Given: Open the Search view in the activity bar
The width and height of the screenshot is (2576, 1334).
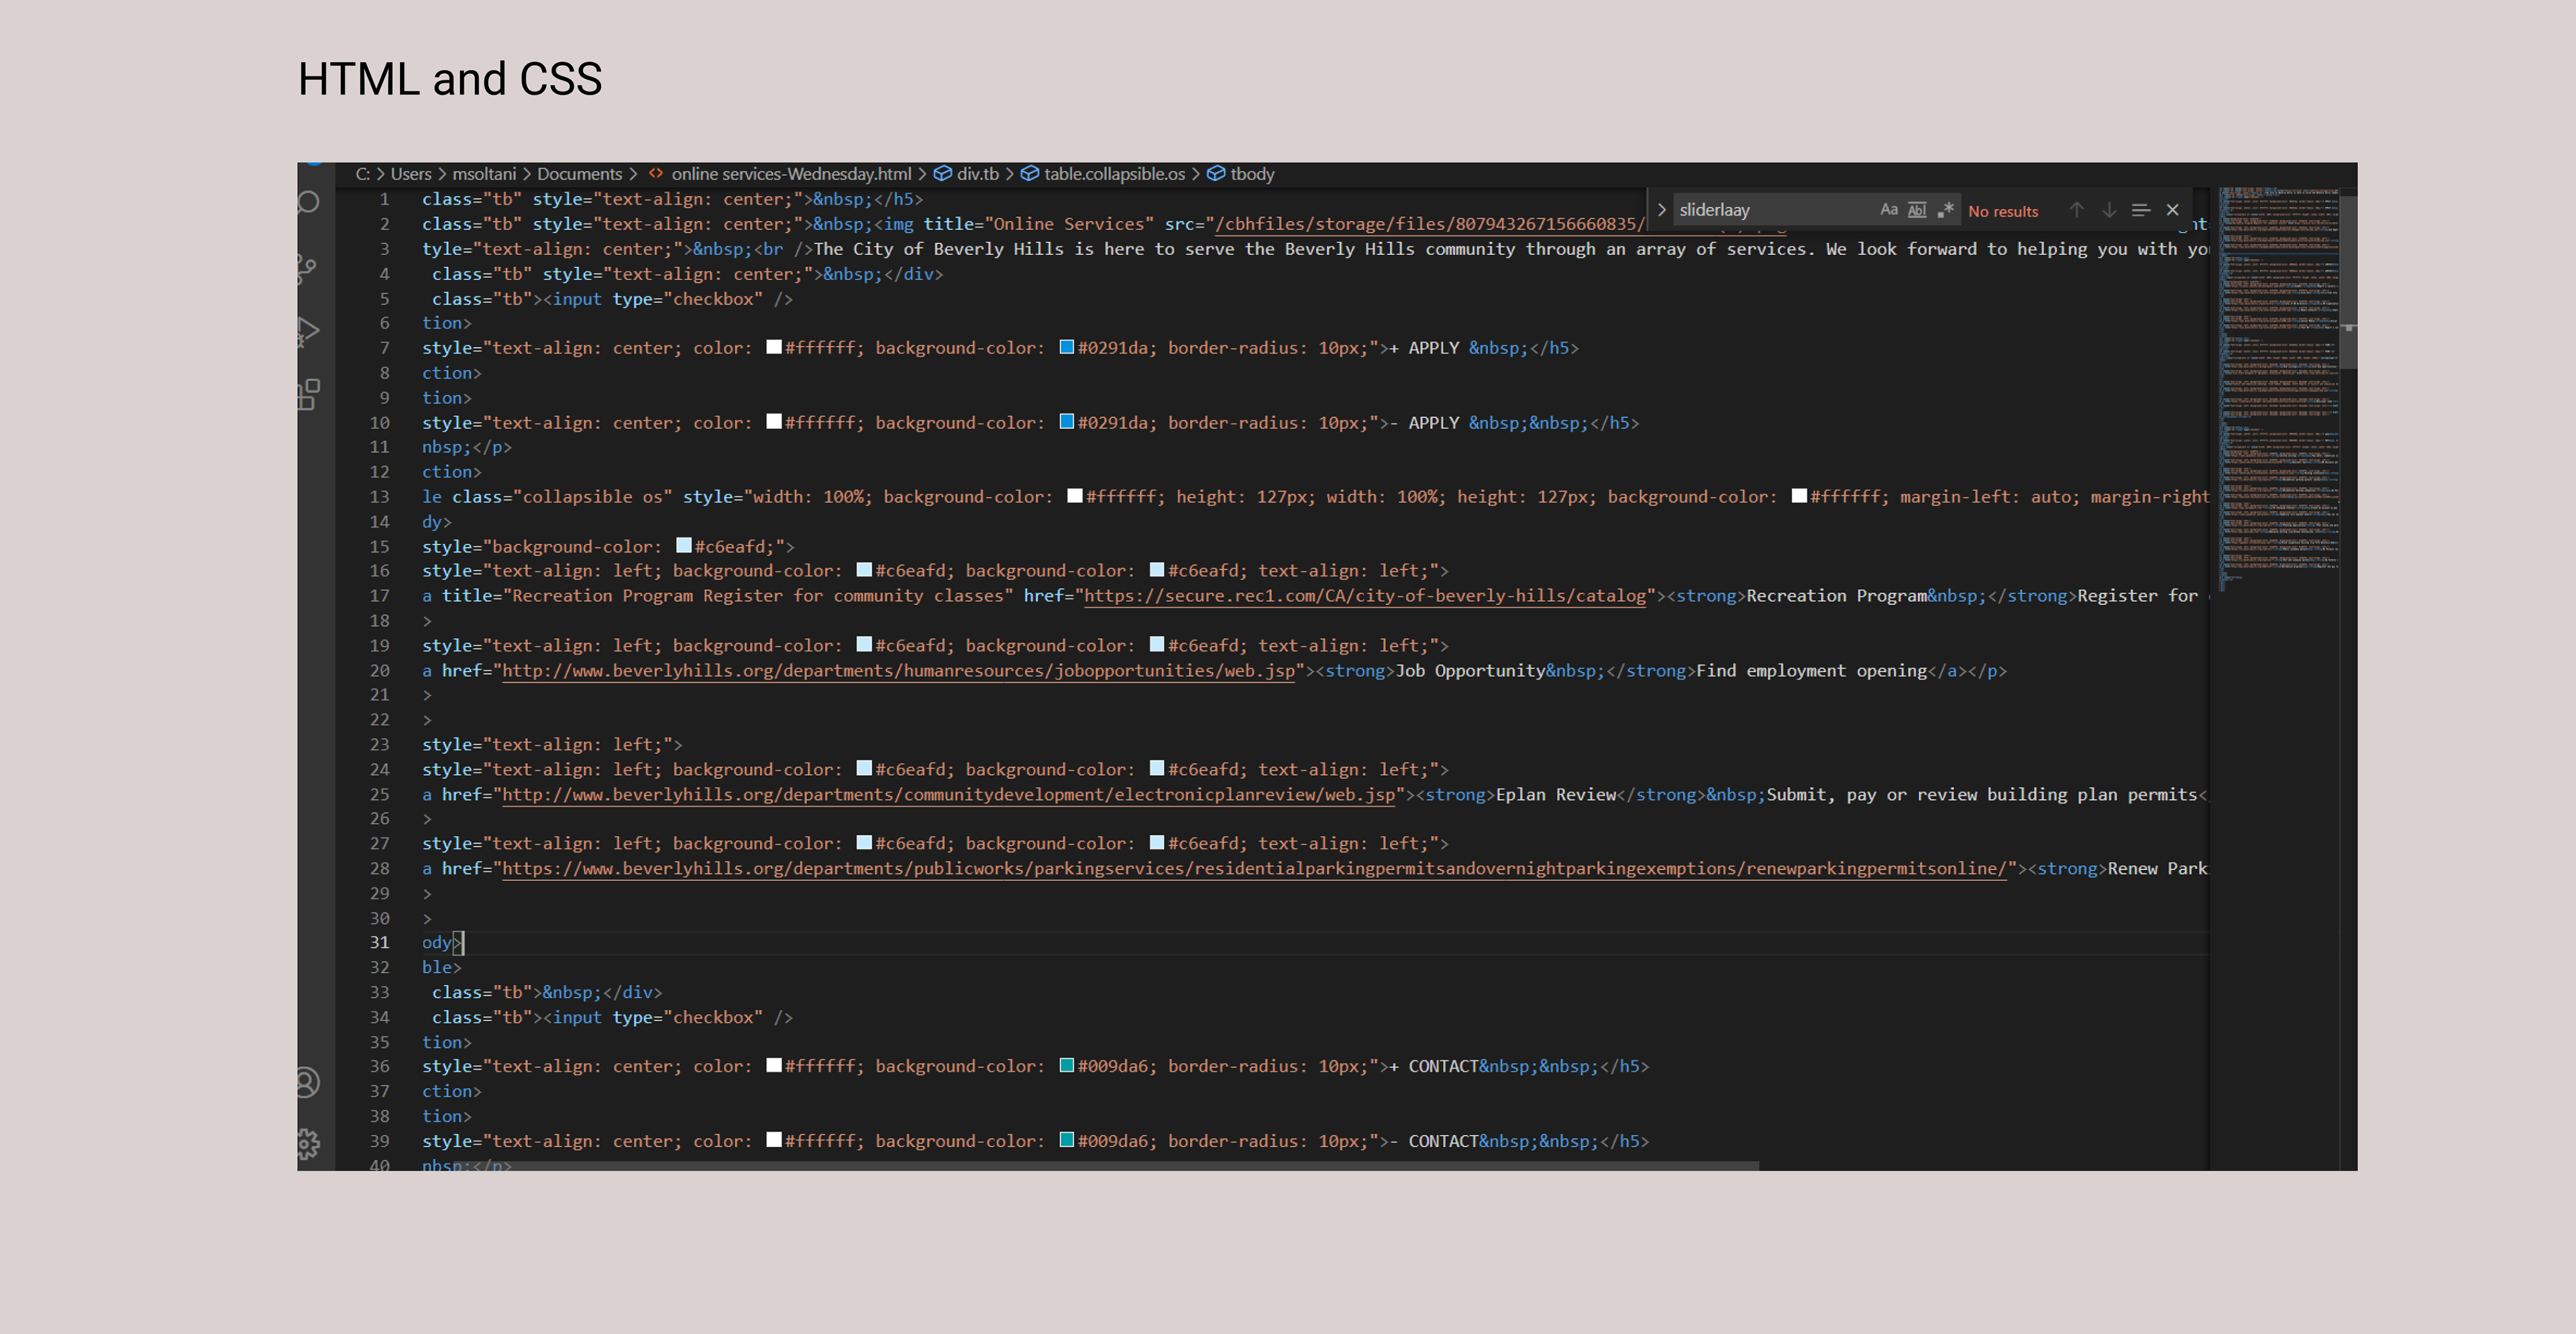Looking at the screenshot, I should click(x=309, y=203).
